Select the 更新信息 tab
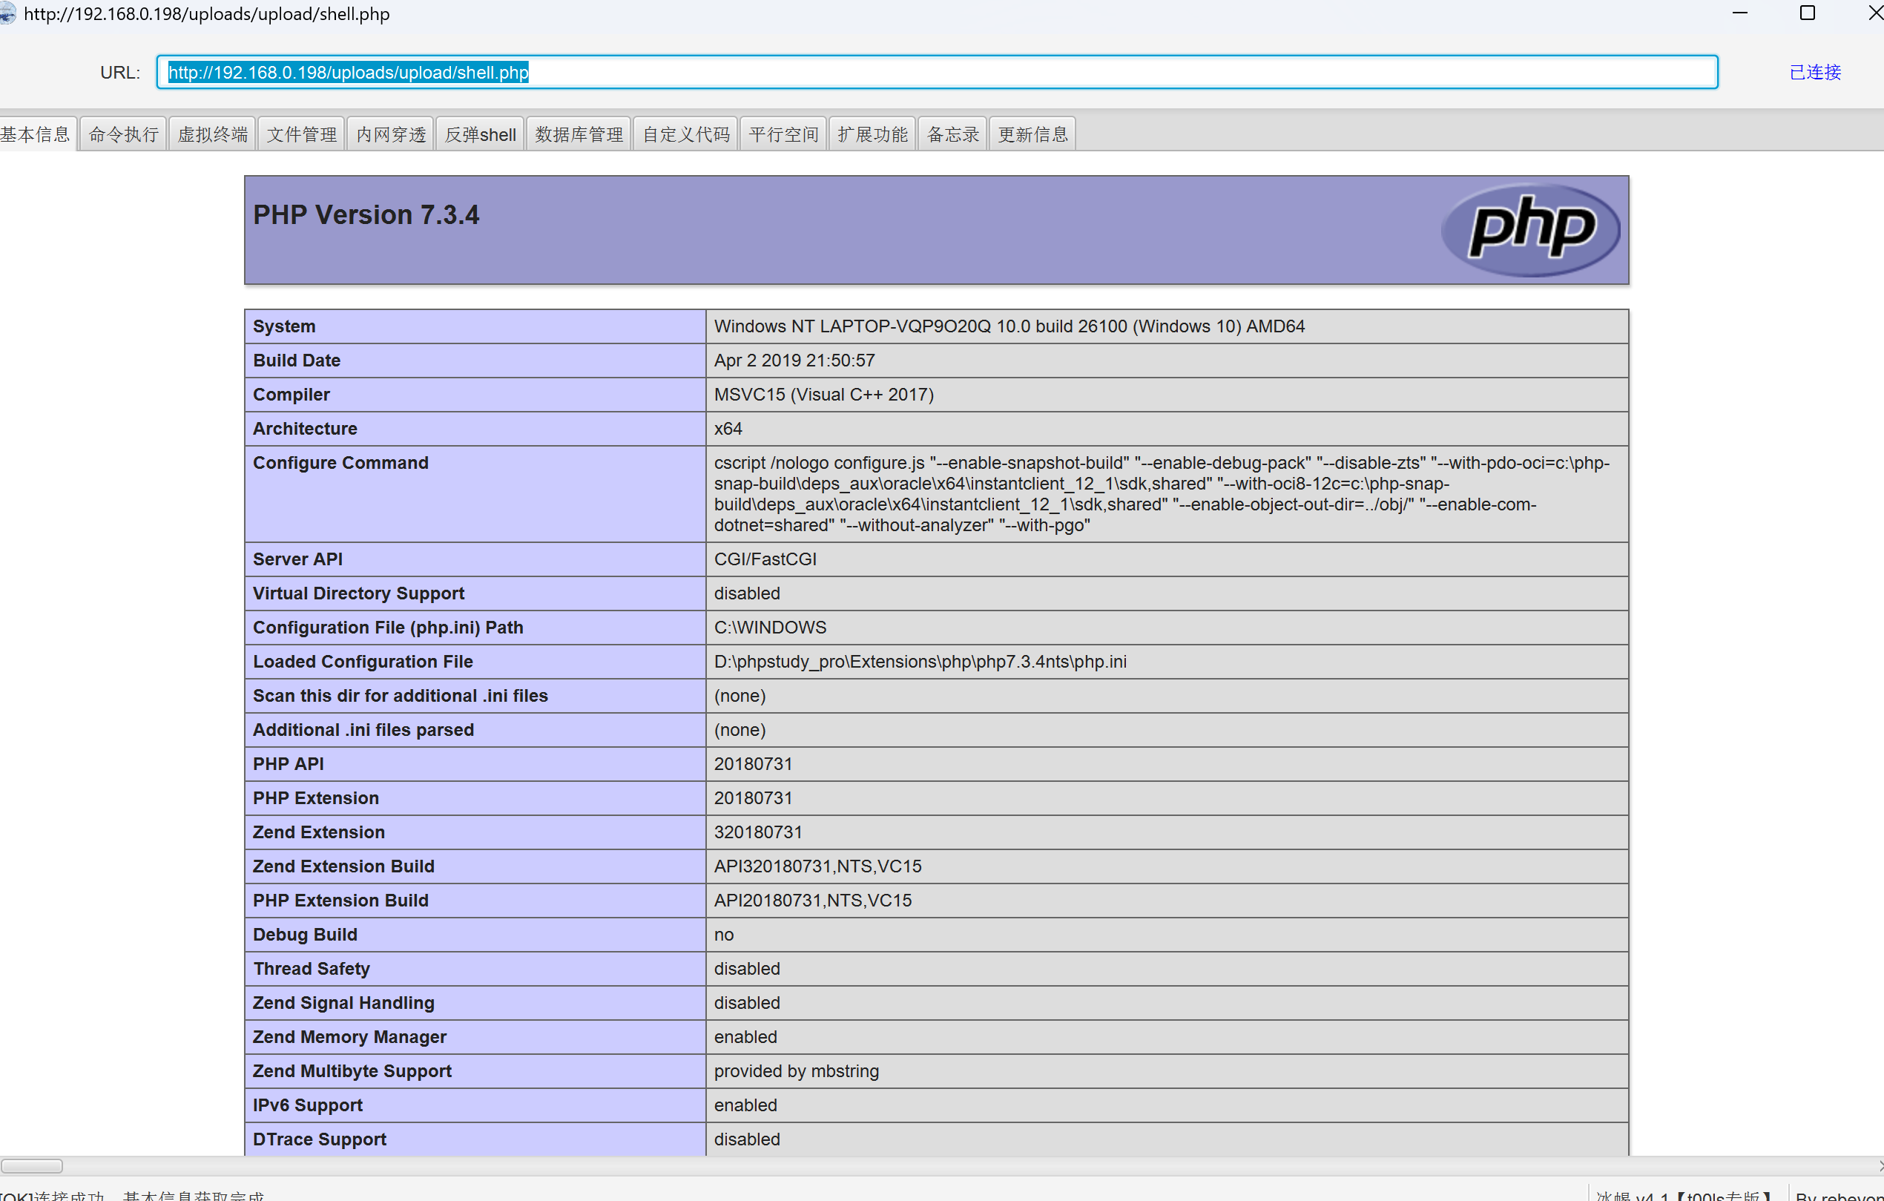 click(1032, 134)
